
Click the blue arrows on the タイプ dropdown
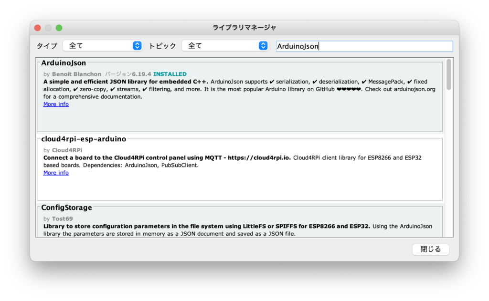coord(137,46)
